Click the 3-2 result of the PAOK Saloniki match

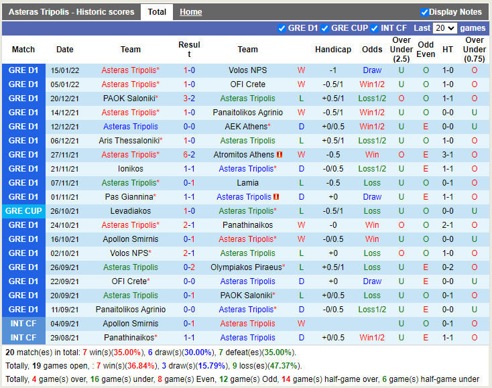[189, 99]
